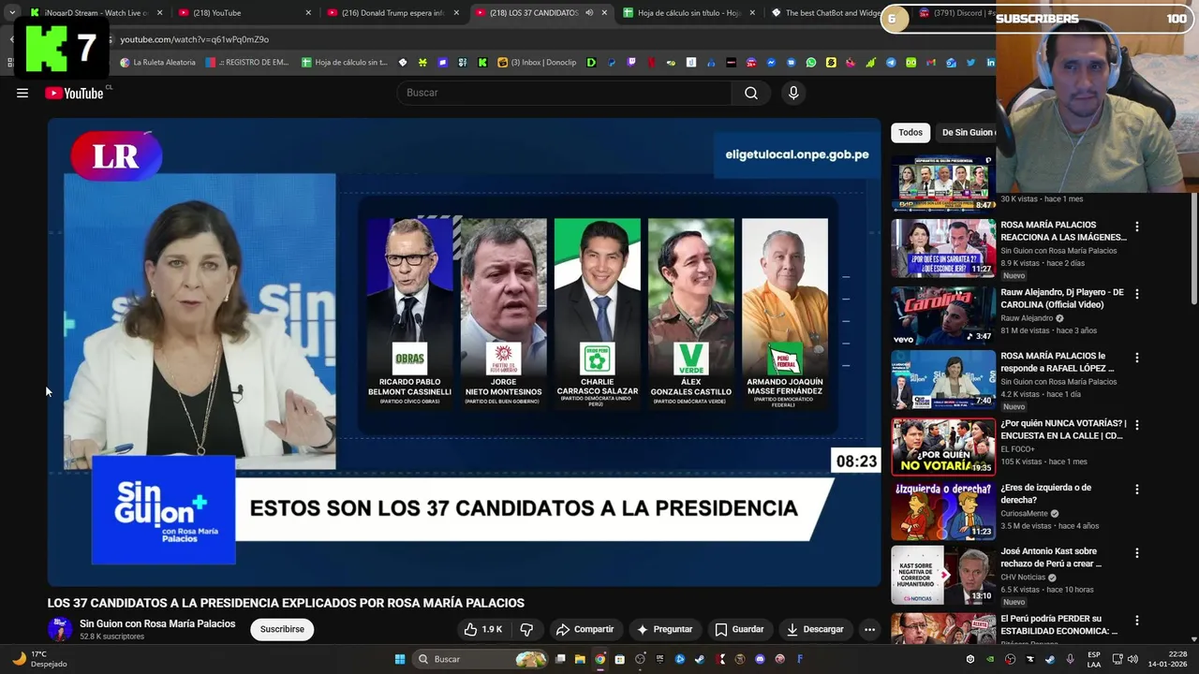
Task: Go to YouTube home via logo
Action: [x=74, y=93]
